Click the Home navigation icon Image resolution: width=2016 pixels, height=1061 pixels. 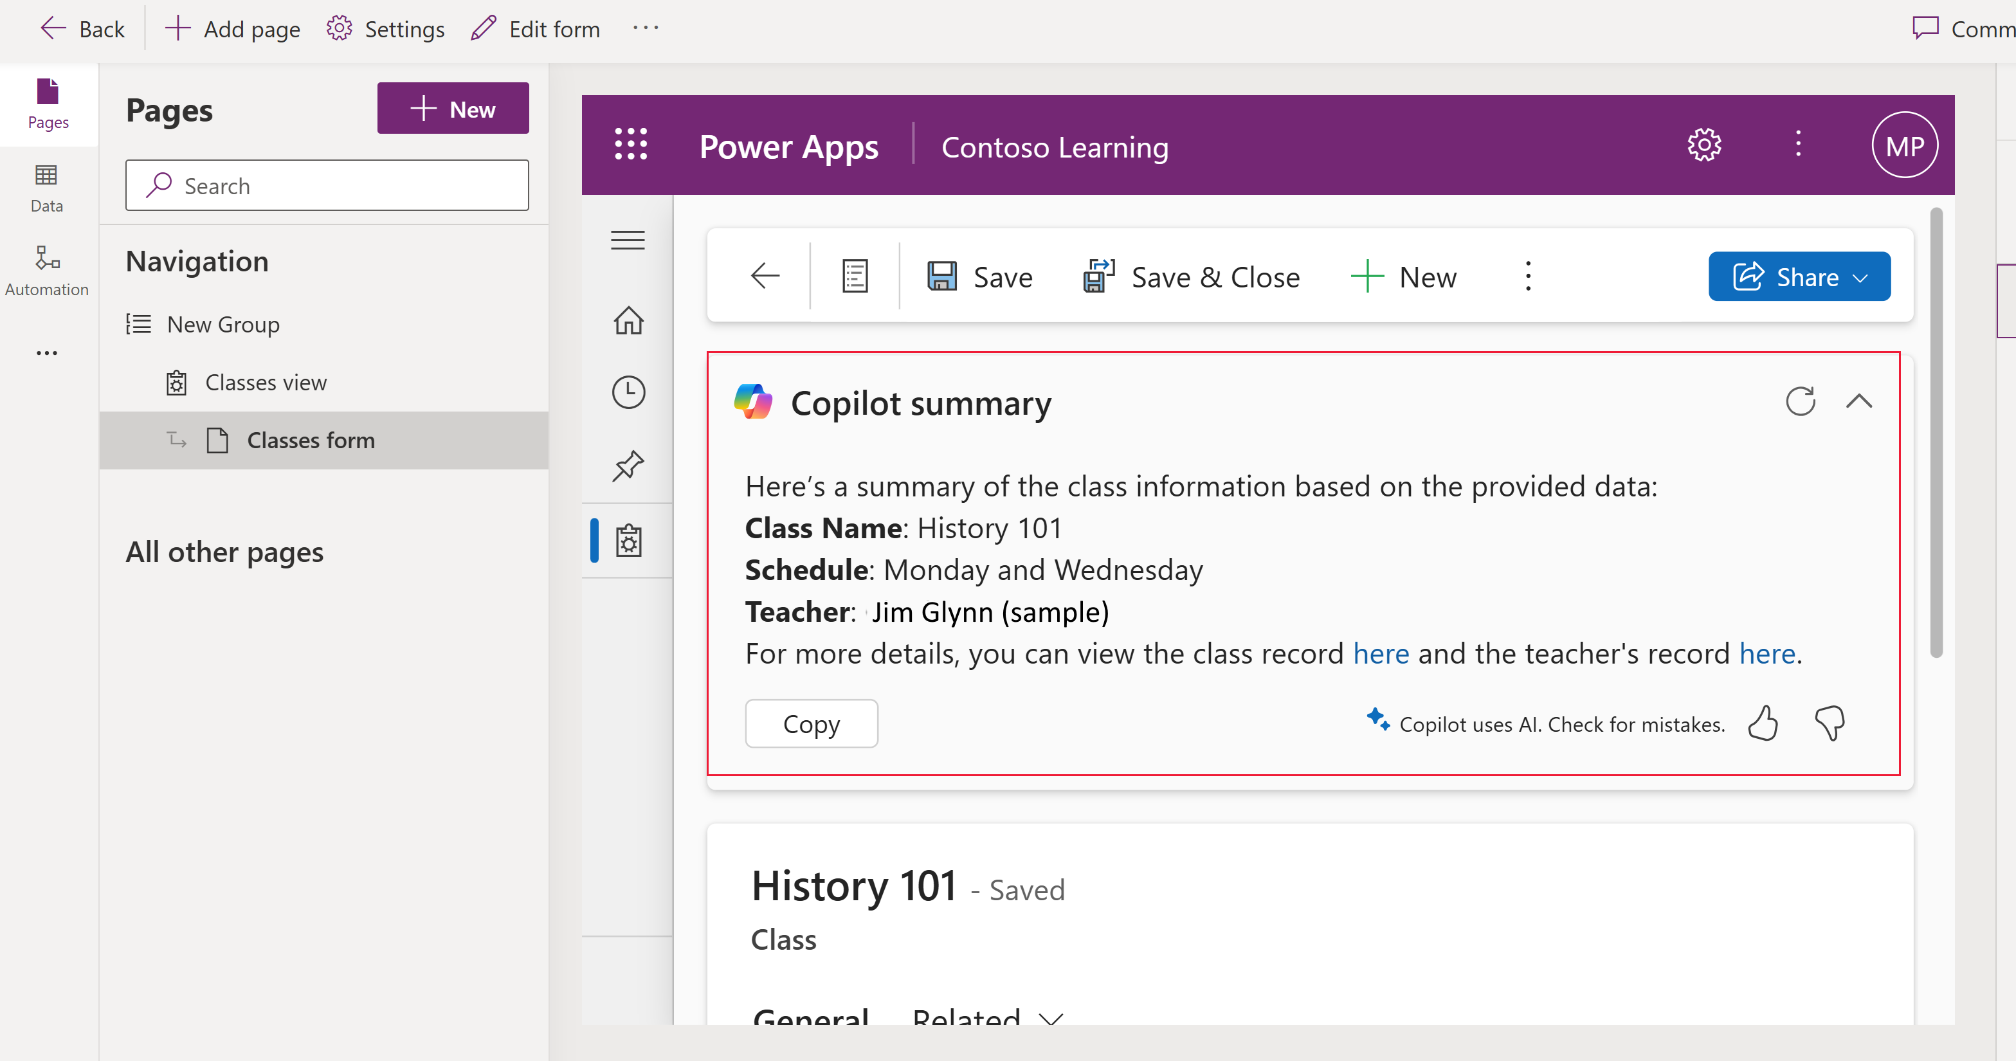coord(627,318)
